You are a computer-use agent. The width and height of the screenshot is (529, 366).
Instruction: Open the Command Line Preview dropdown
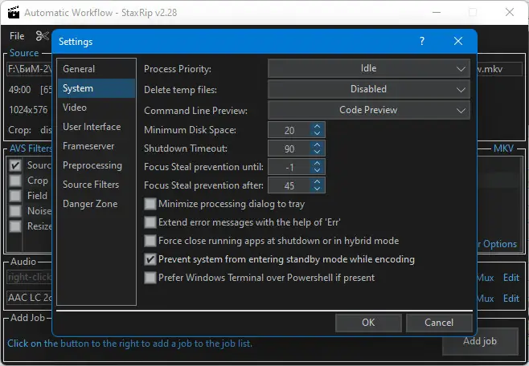[368, 110]
